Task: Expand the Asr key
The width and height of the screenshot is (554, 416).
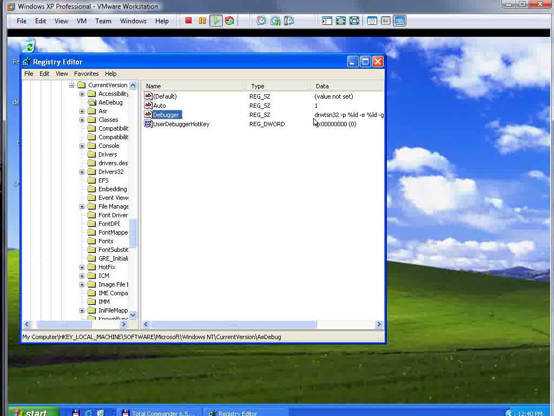Action: pos(82,111)
